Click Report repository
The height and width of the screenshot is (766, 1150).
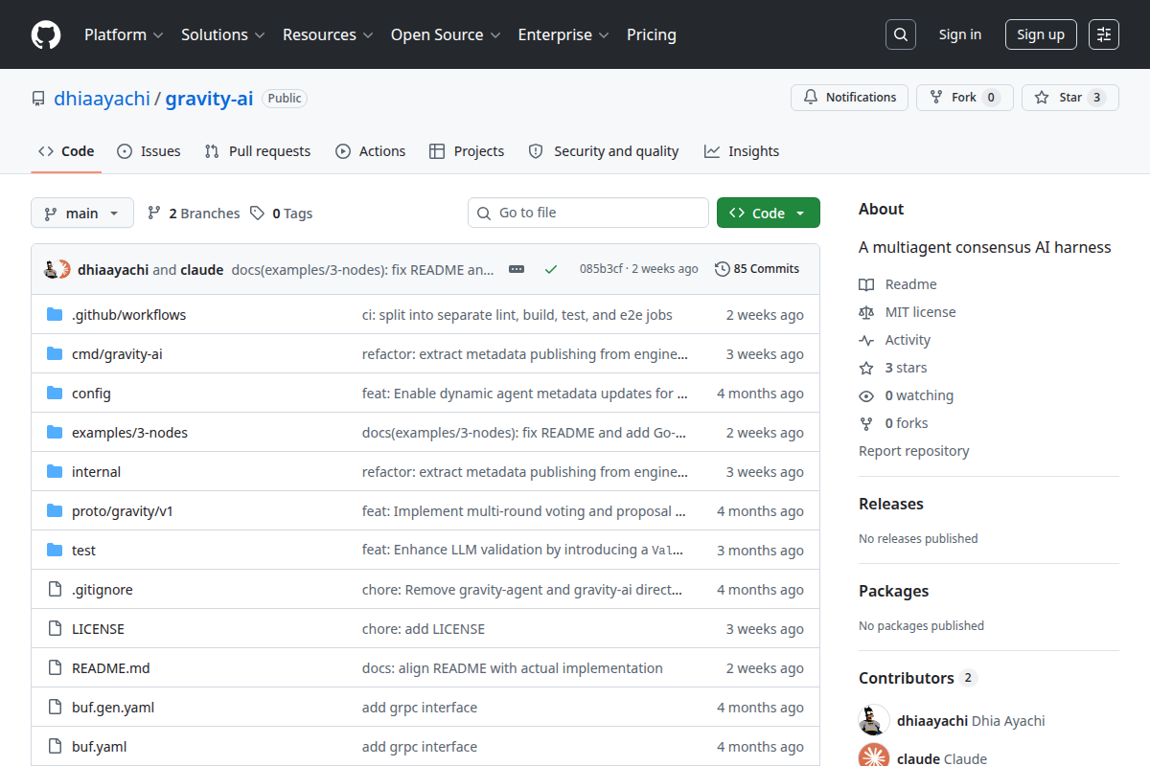point(914,451)
